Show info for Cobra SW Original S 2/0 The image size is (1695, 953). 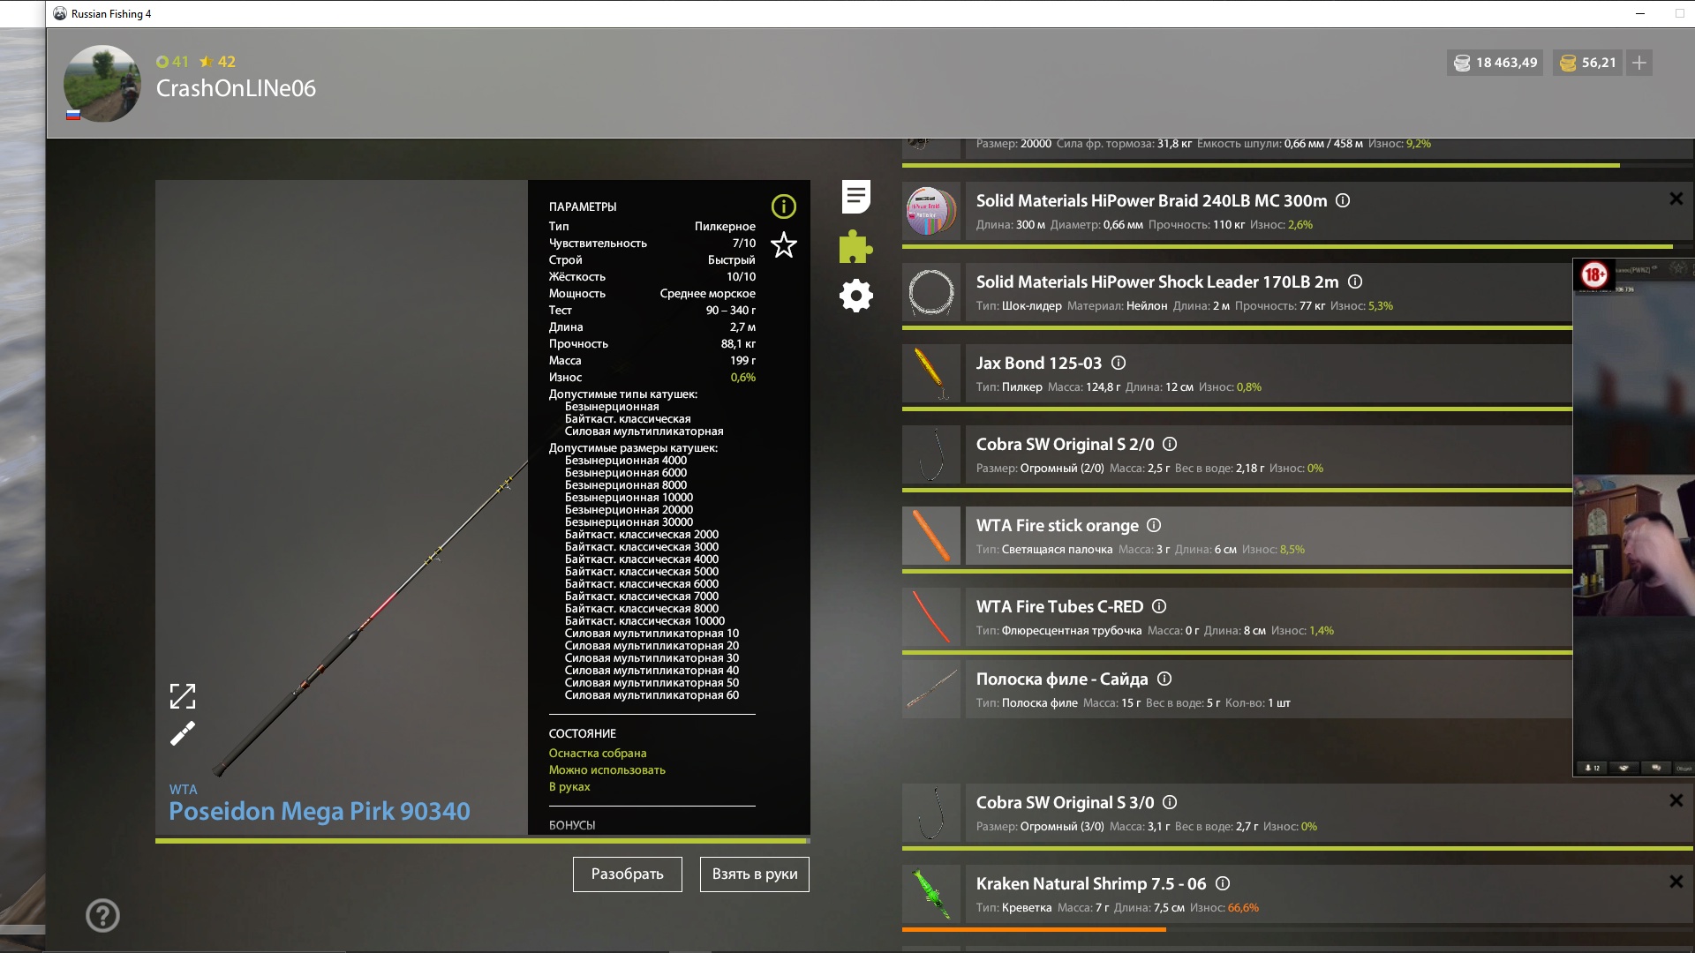pos(1170,444)
